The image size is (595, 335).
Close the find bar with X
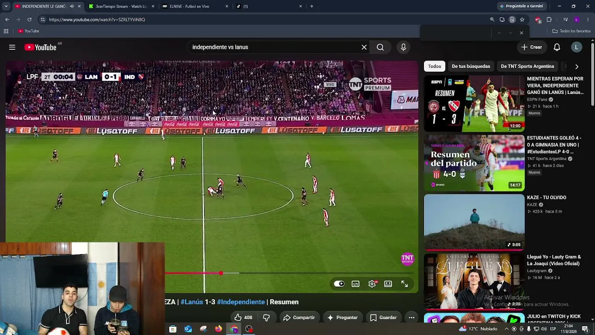pos(522,33)
